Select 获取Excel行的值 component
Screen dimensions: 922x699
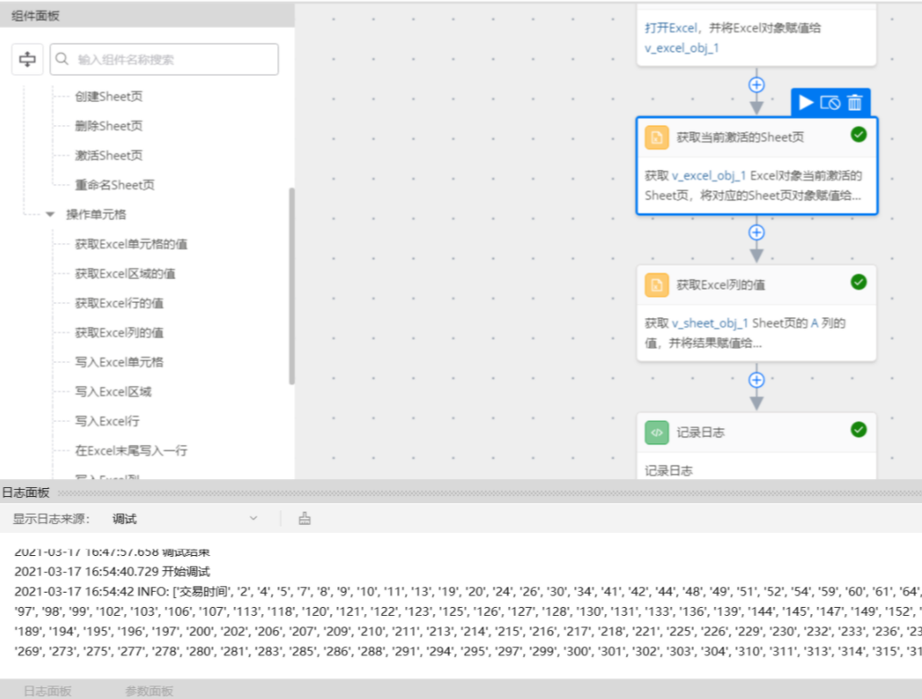119,303
